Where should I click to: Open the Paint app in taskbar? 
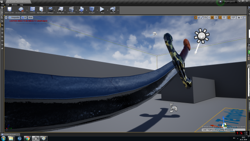[x=43, y=138]
